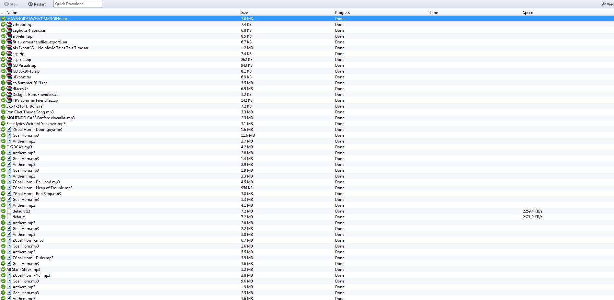Viewport: 614px width, 300px height.
Task: Click the archive icon of GD 06-20-13.zip
Action: 9,71
